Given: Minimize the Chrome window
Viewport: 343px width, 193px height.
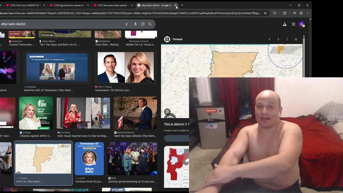Looking at the screenshot, I should pos(290,5).
